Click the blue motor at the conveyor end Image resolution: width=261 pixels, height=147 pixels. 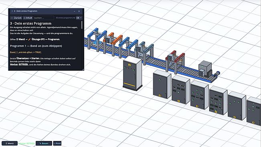point(217,73)
